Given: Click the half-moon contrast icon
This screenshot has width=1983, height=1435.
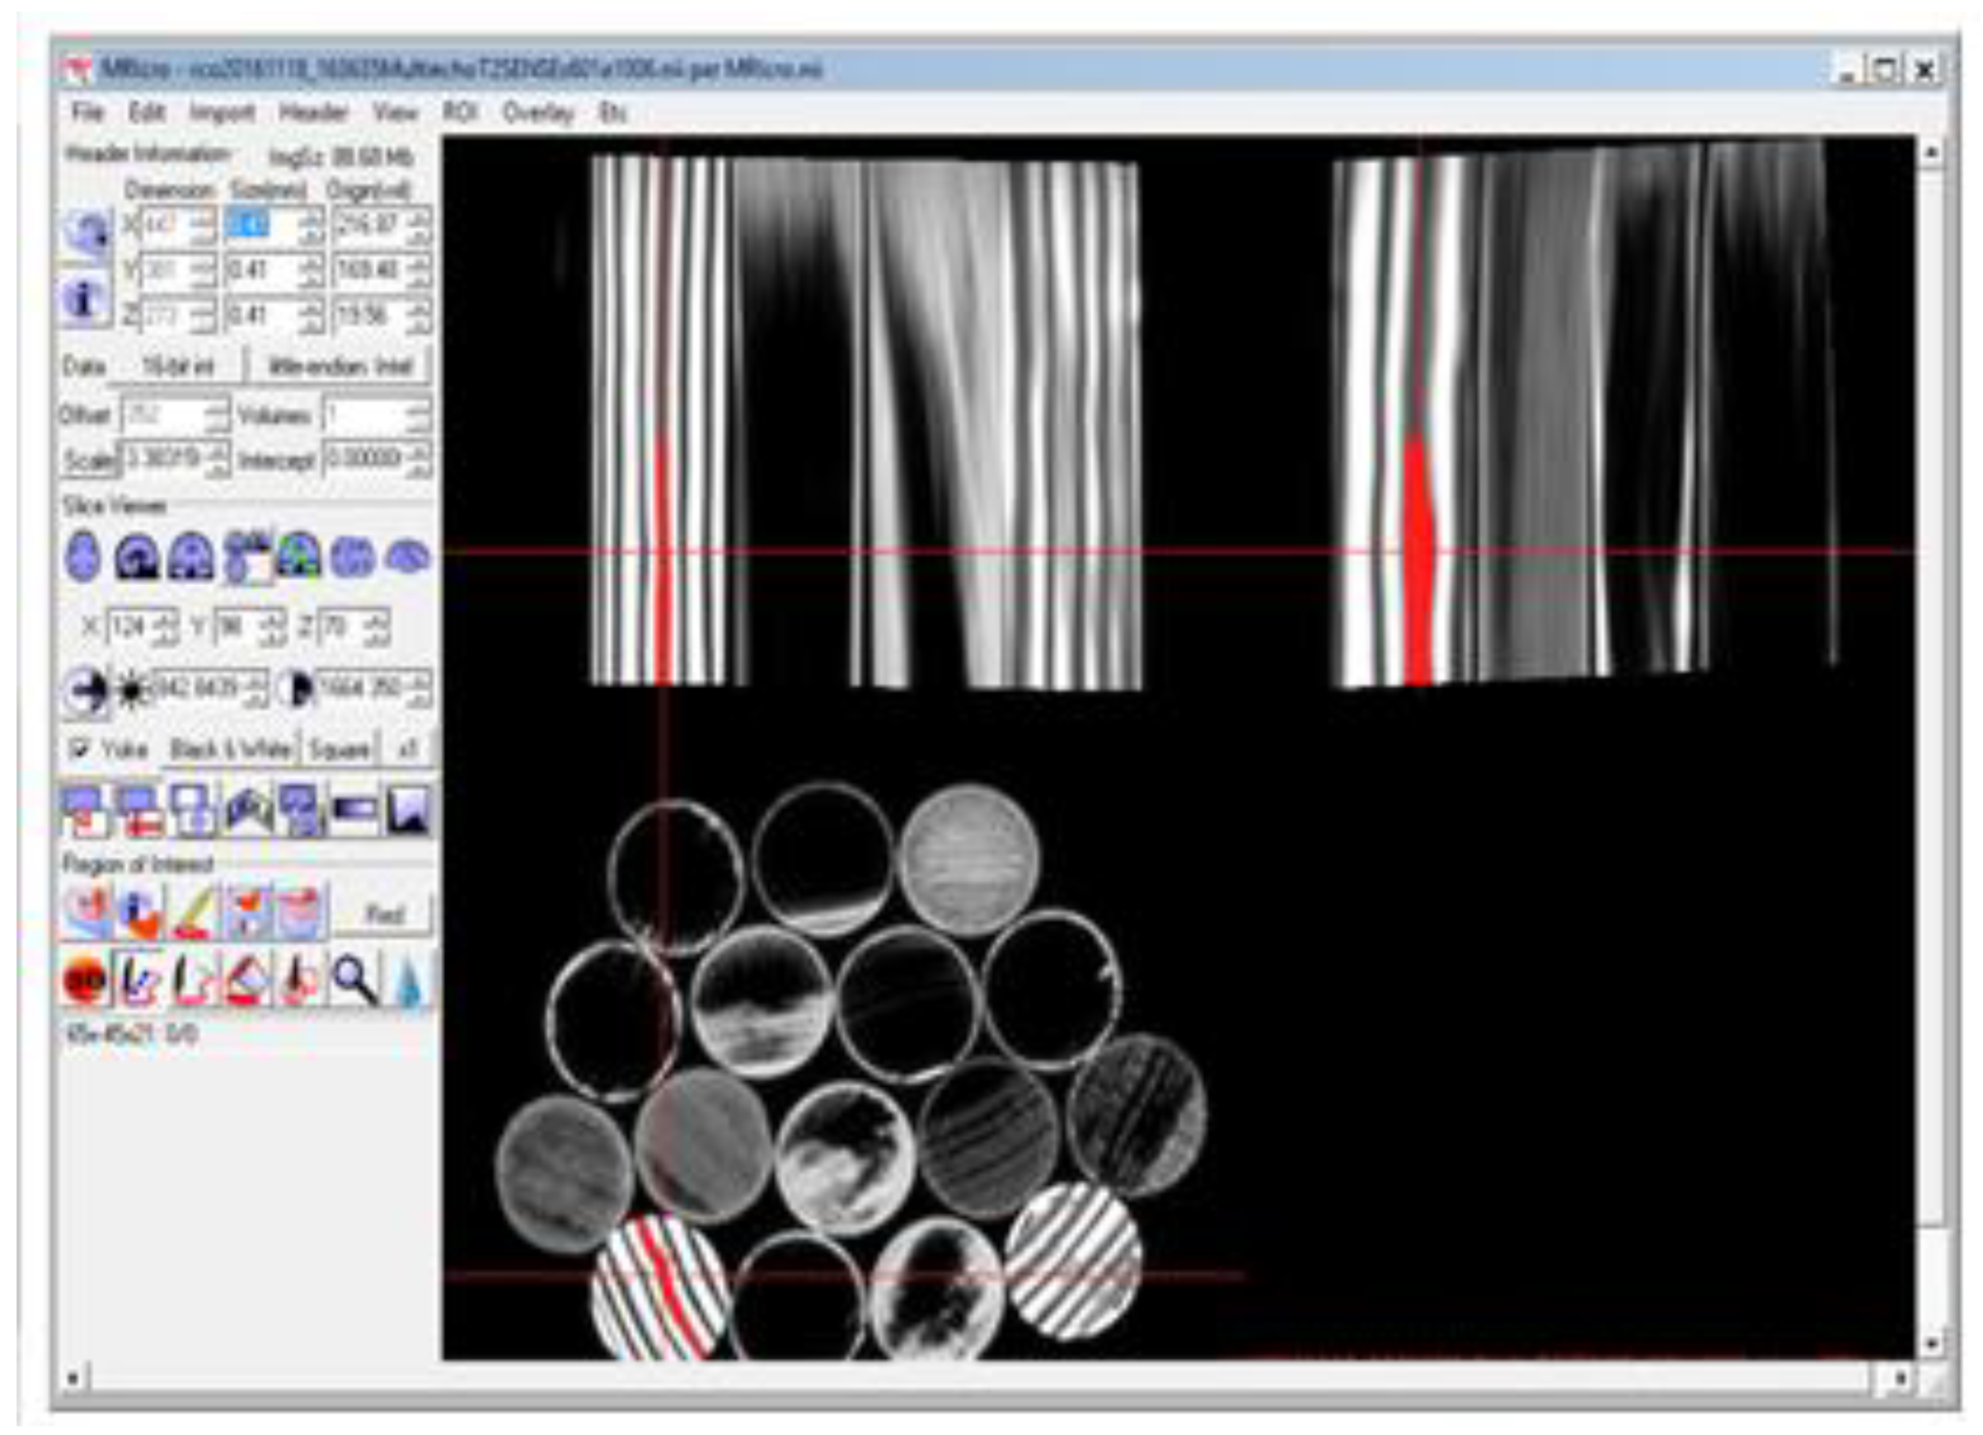Looking at the screenshot, I should (296, 689).
